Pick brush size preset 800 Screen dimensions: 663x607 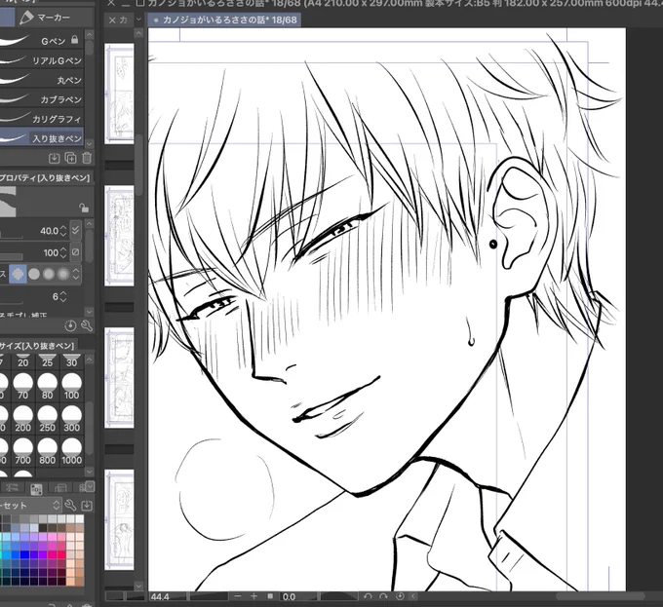(x=48, y=451)
